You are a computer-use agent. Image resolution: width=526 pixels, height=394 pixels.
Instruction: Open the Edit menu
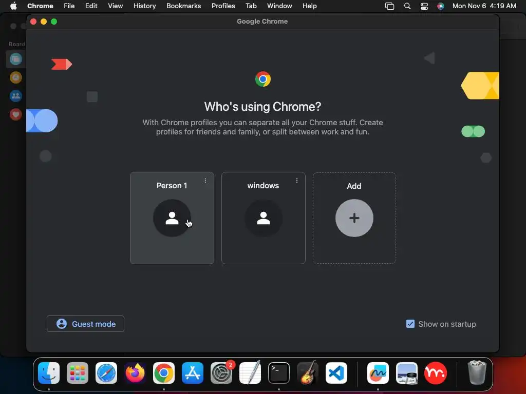pos(91,6)
